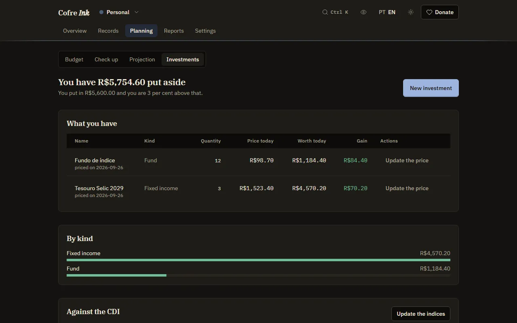
Task: Switch to the Budget sub-tab
Action: point(74,59)
